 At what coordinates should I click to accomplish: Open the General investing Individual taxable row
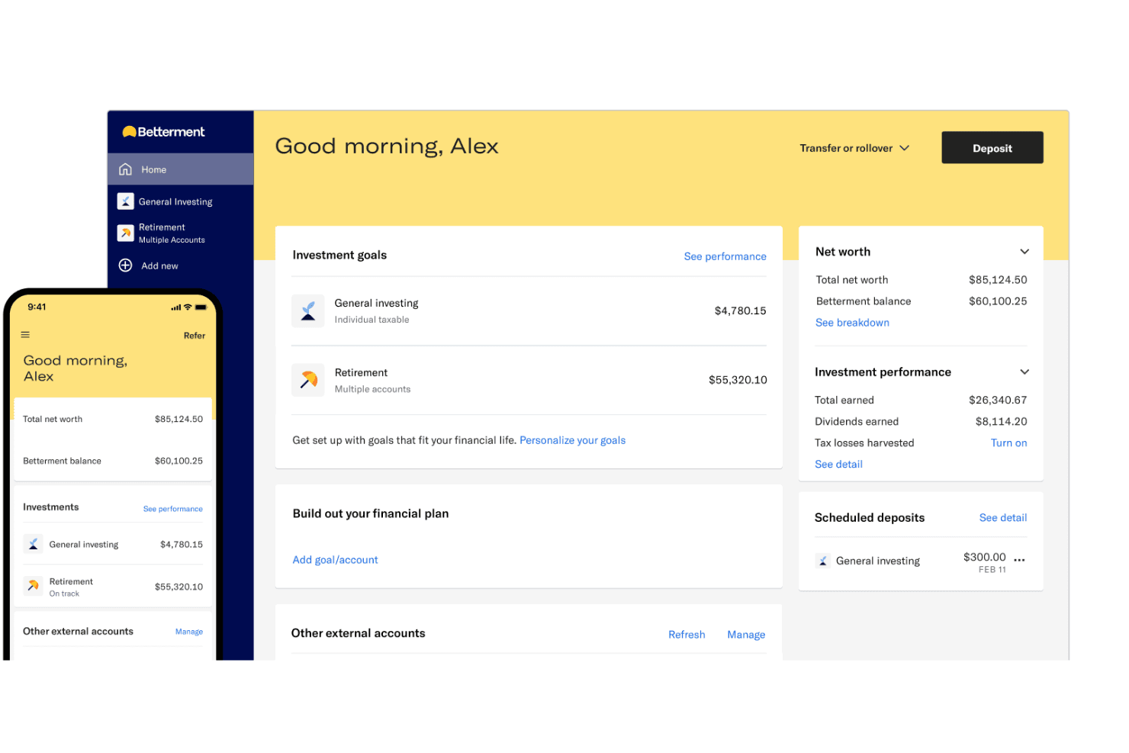[x=529, y=311]
